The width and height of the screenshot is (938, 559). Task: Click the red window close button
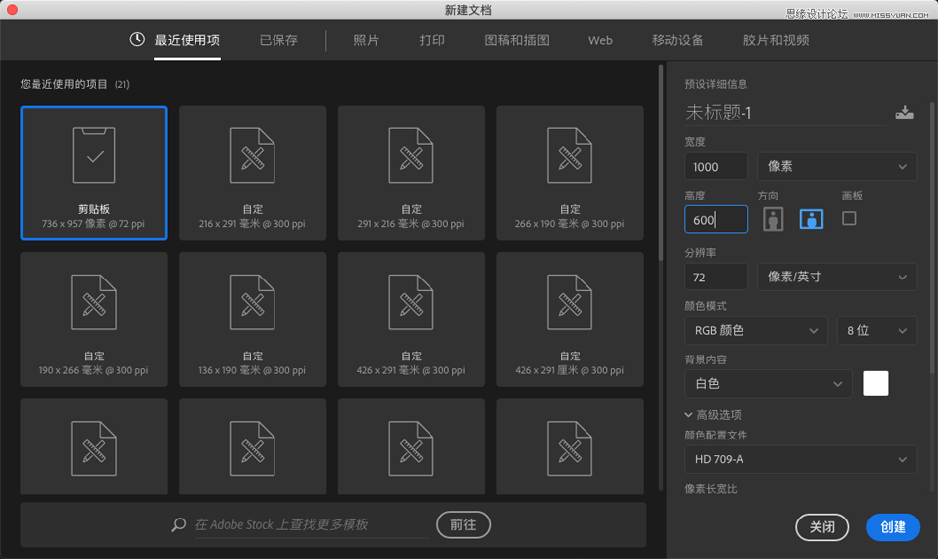[x=12, y=10]
